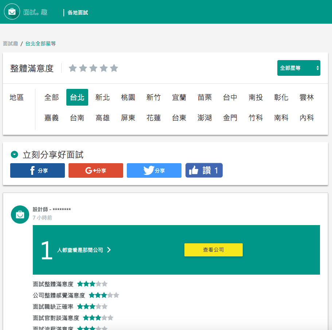Select region 高雄
Image resolution: width=332 pixels, height=330 pixels.
pyautogui.click(x=102, y=118)
